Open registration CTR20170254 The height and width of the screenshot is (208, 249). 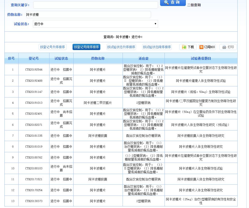[x=34, y=190]
